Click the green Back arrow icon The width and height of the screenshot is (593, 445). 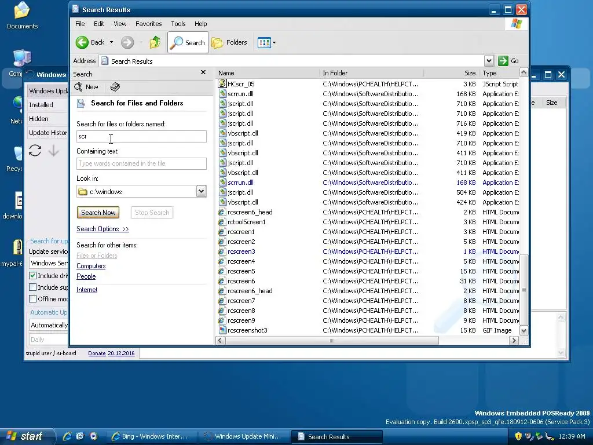tap(82, 42)
